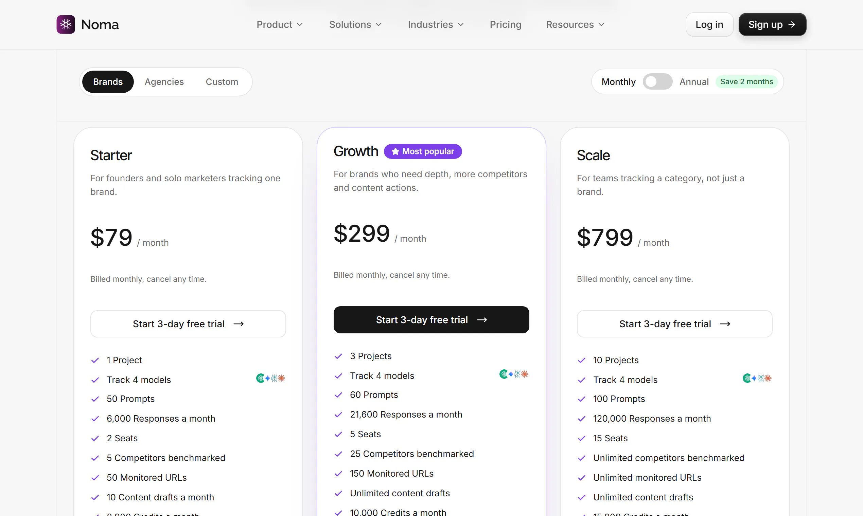
Task: Click the Starter plan heading
Action: click(111, 155)
